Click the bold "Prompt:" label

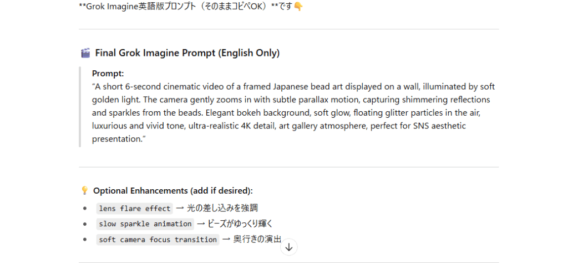108,74
